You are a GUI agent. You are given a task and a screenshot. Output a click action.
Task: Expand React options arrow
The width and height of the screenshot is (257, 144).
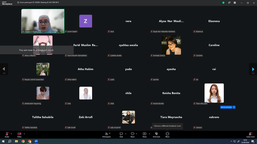(137, 134)
